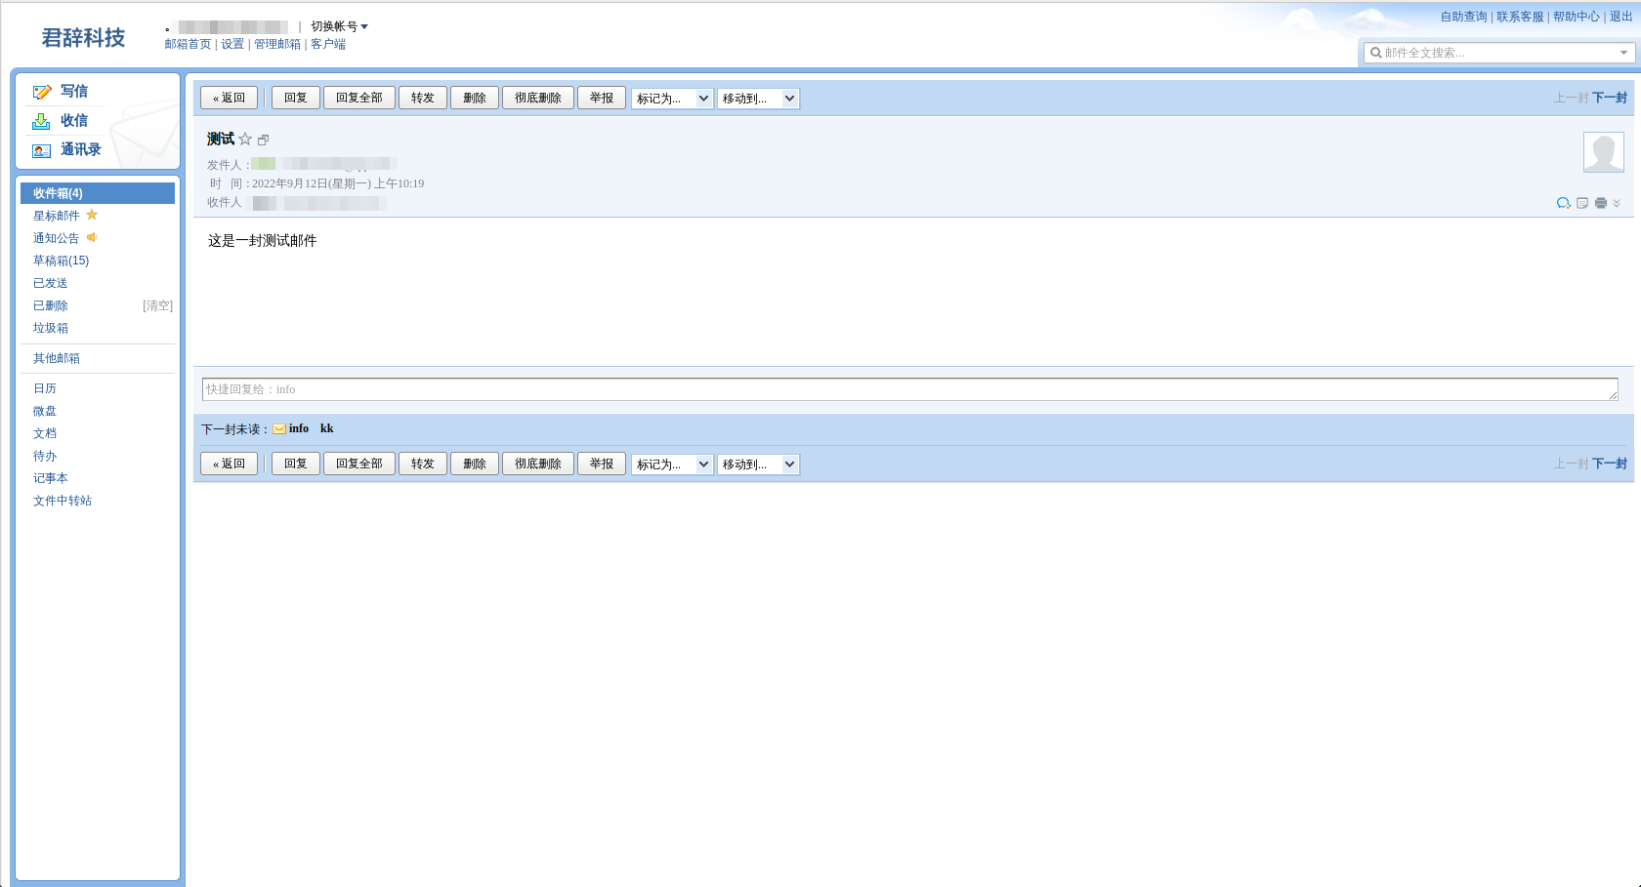Click the quick reply text field
1641x887 pixels.
point(910,389)
